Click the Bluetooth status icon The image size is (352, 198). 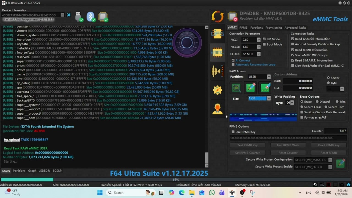pos(91,16)
